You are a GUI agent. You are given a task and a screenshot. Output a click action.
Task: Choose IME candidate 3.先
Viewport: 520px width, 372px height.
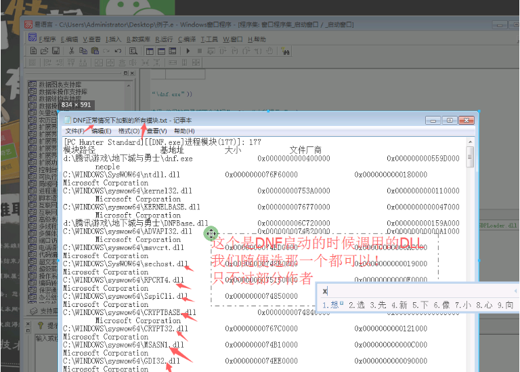378,305
